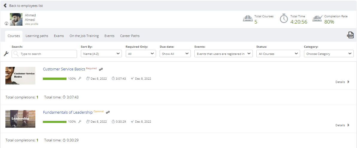Click the Excel export icon
This screenshot has width=357, height=148.
pyautogui.click(x=350, y=35)
